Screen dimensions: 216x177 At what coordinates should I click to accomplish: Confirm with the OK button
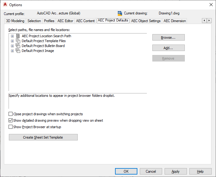[126, 171]
